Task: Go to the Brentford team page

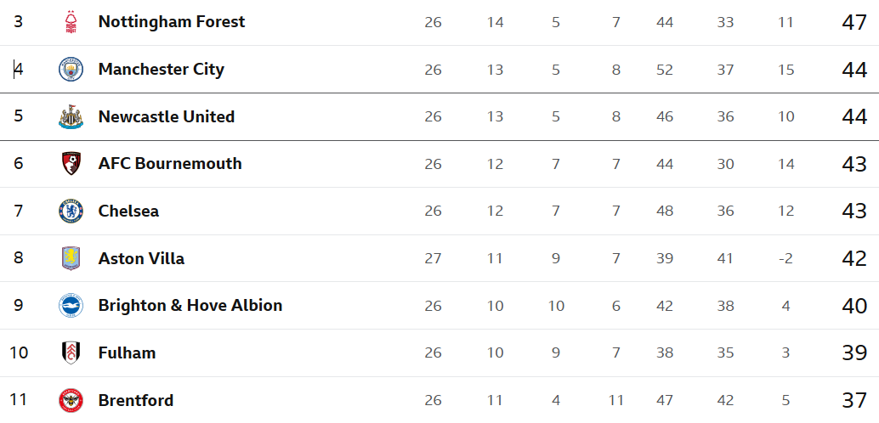Action: point(136,400)
